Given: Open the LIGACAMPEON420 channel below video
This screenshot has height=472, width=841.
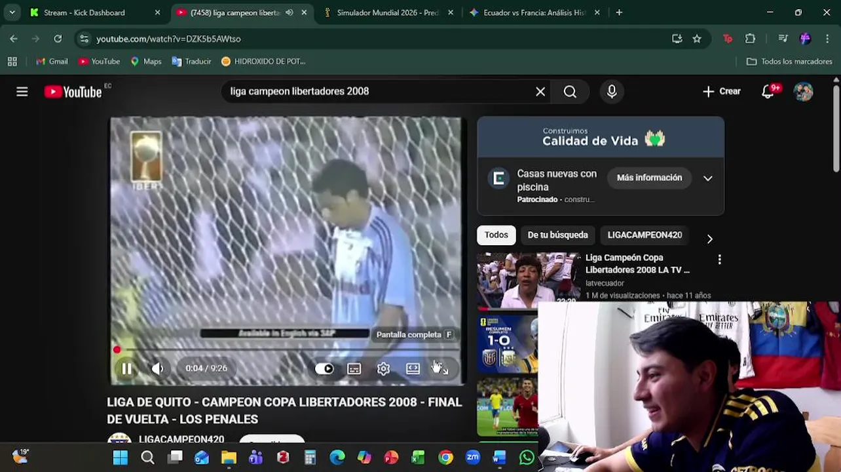Looking at the screenshot, I should pos(181,439).
